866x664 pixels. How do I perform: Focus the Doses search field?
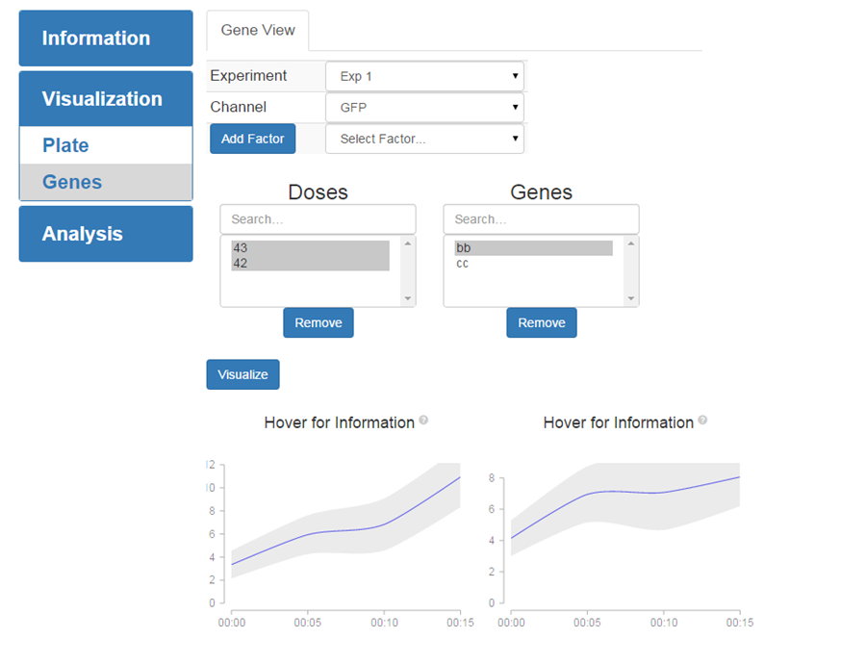pos(318,219)
